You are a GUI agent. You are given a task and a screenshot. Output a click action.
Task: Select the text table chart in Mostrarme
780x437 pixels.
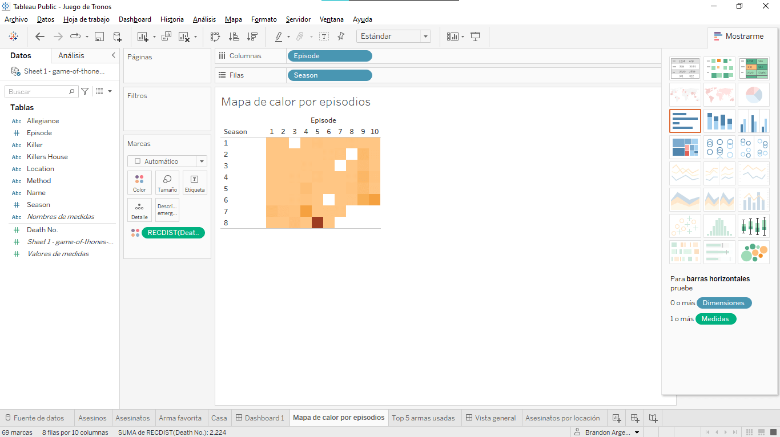(x=685, y=68)
